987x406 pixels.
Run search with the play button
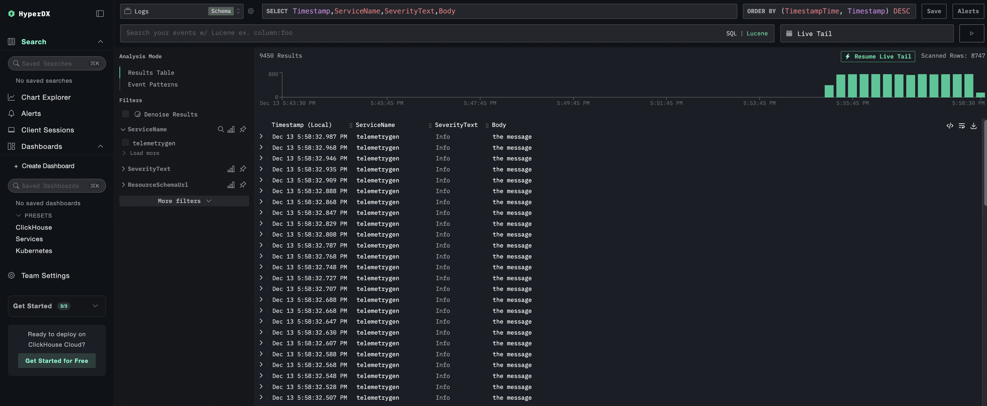[x=971, y=33]
